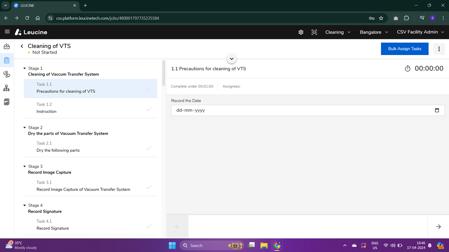Open the reports icon in the left sidebar
The width and height of the screenshot is (449, 252).
pos(7,102)
